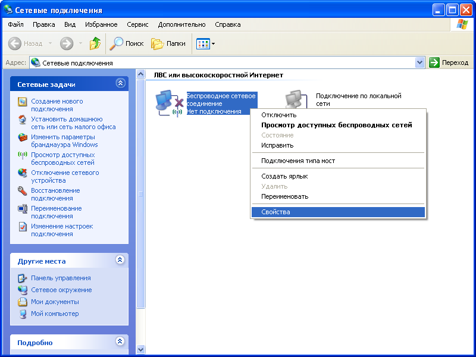
Task: Click the sidebar vertical scrollbar thumb
Action: tap(140, 194)
